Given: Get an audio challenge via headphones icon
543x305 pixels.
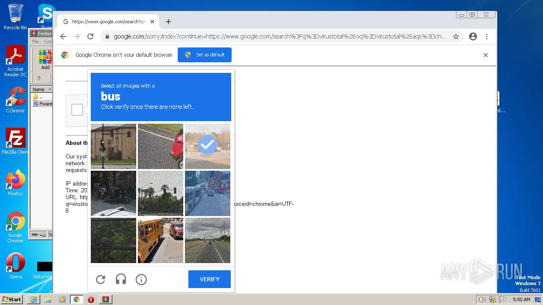Looking at the screenshot, I should (x=121, y=279).
